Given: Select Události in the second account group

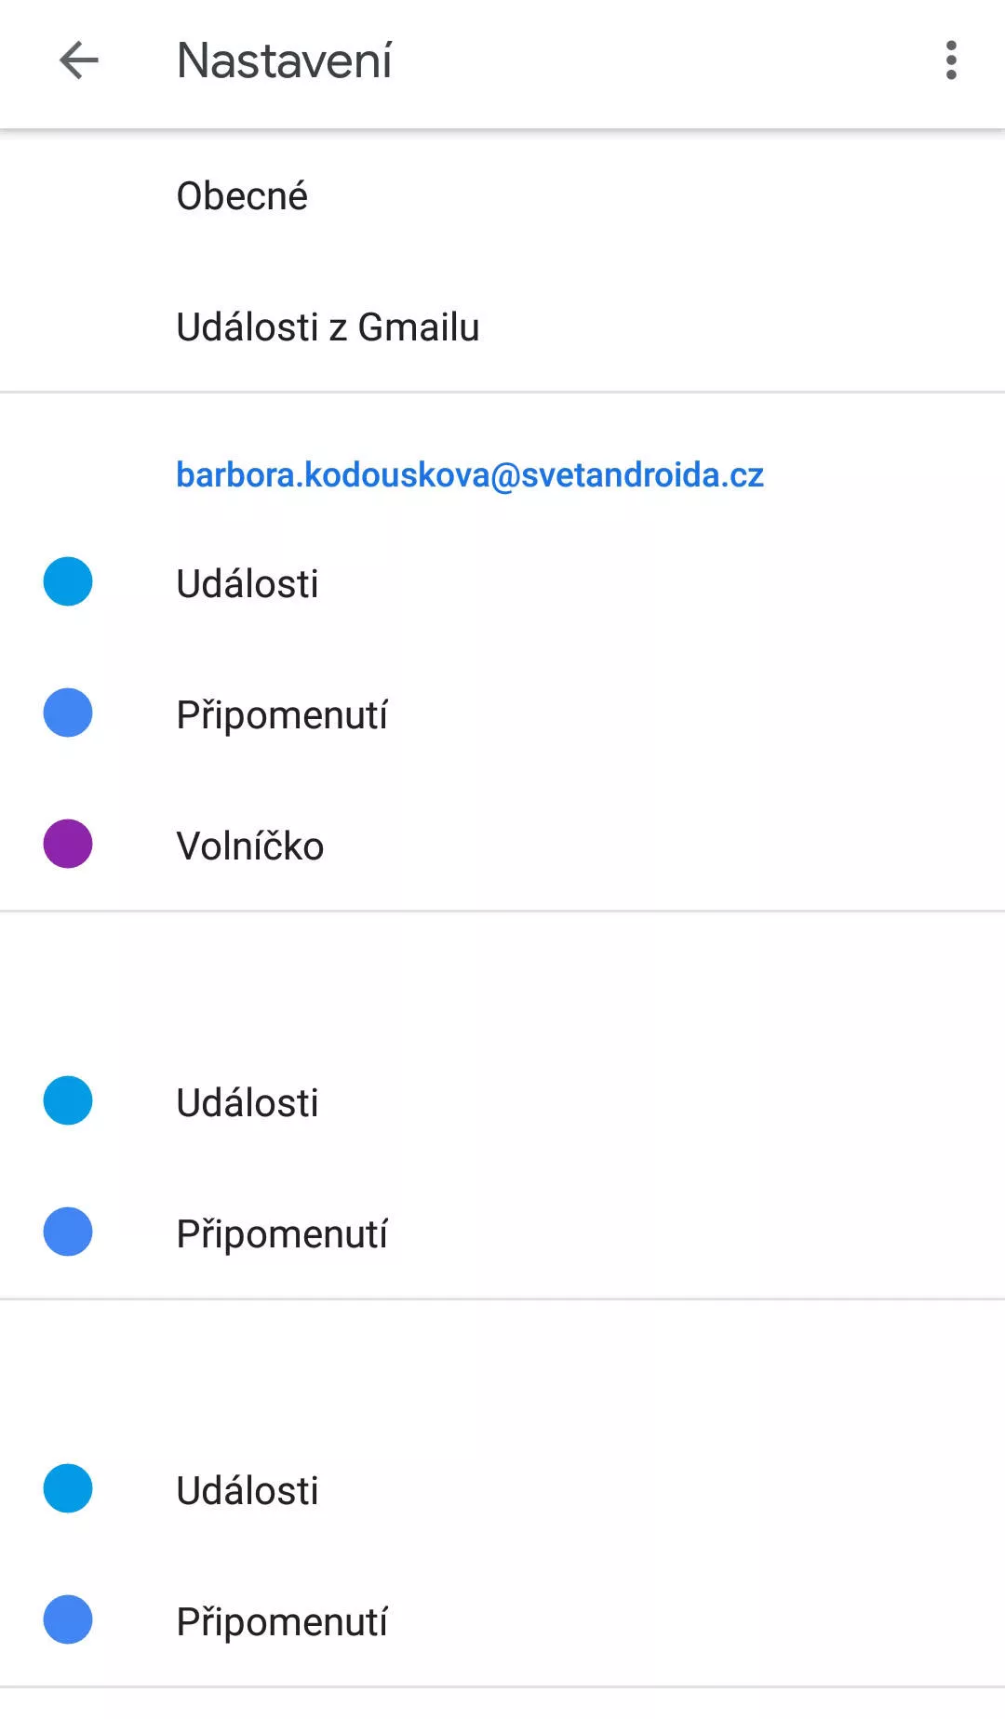Looking at the screenshot, I should pyautogui.click(x=248, y=1103).
